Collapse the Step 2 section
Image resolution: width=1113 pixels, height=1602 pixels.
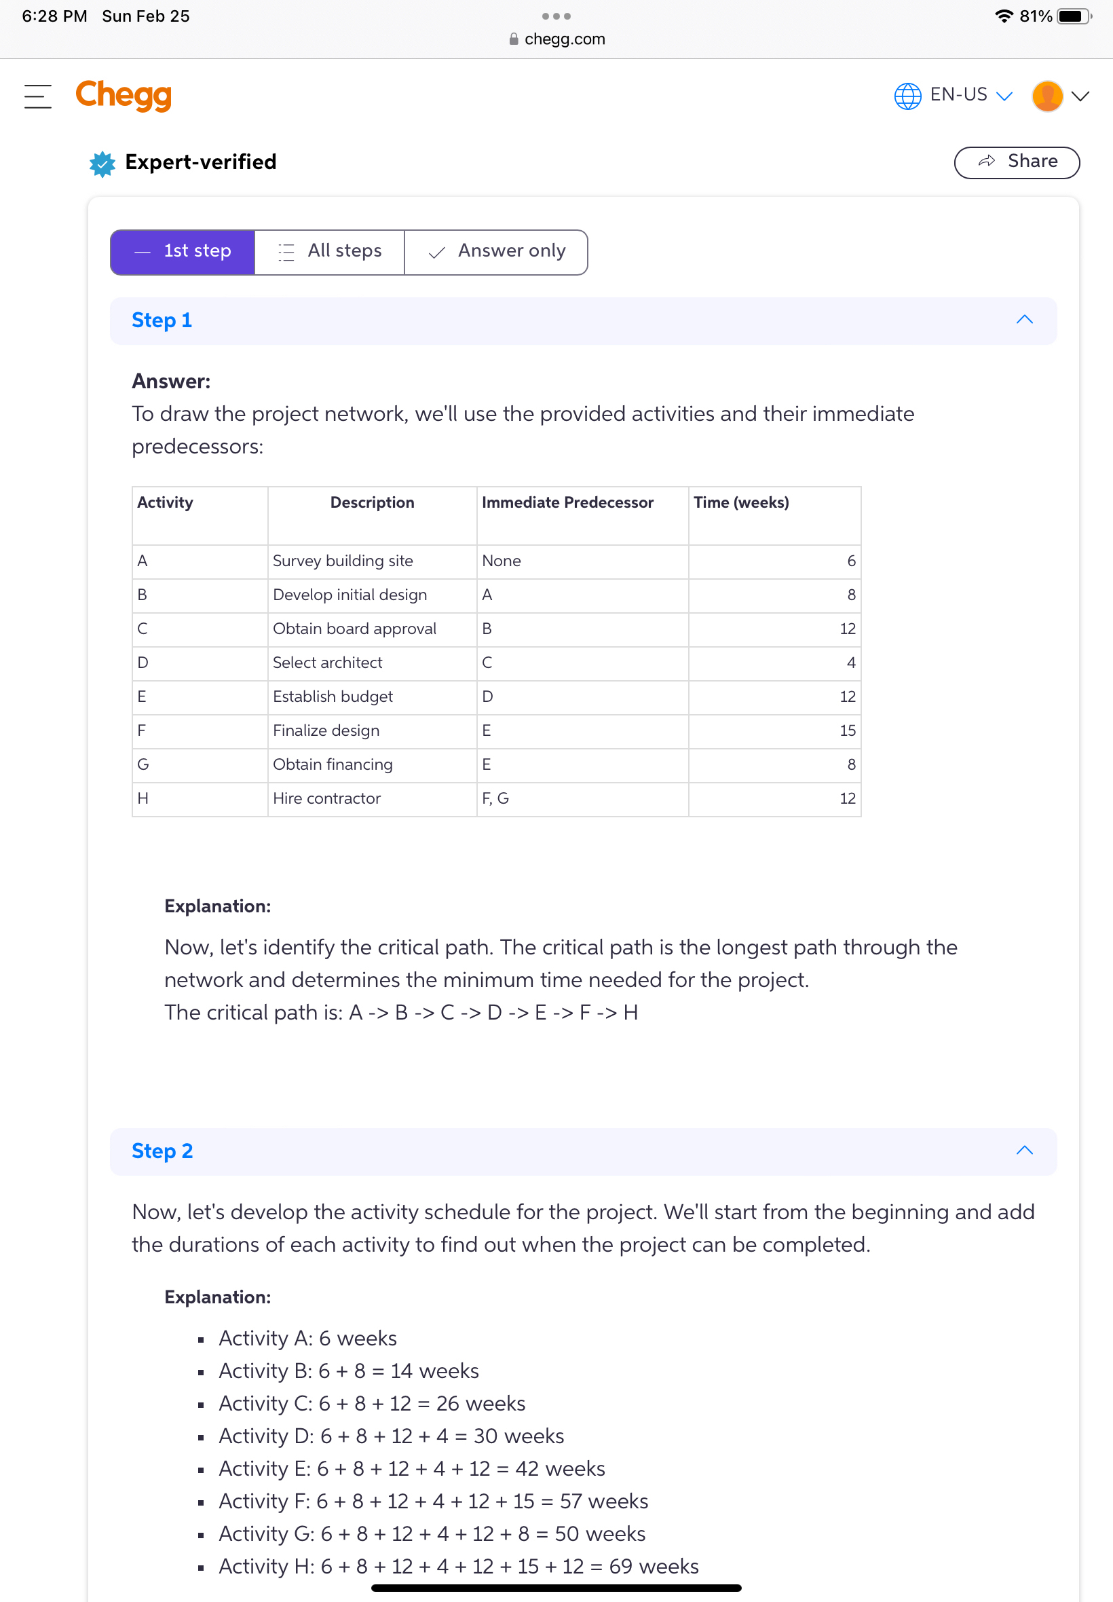(x=1023, y=1151)
